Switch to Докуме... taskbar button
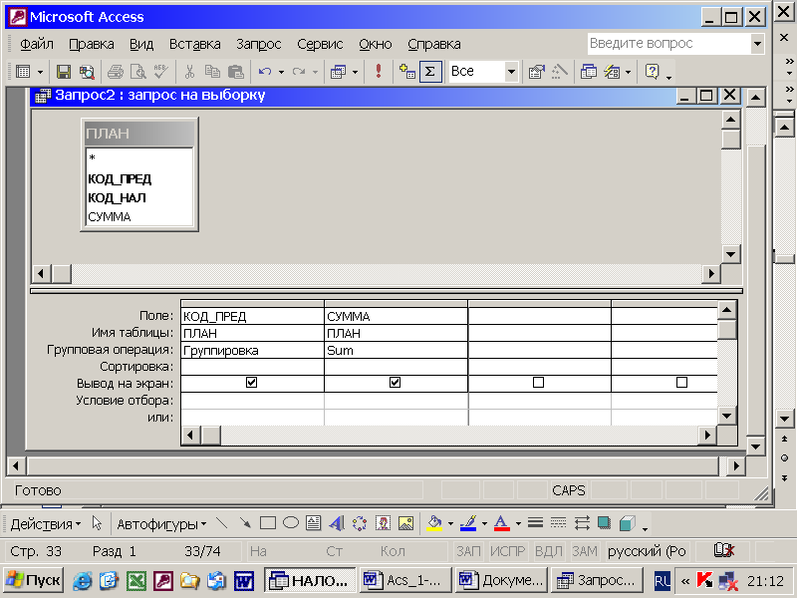 point(501,580)
